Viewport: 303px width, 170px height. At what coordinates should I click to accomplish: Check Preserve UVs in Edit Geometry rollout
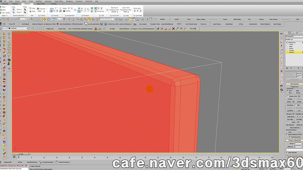288,96
